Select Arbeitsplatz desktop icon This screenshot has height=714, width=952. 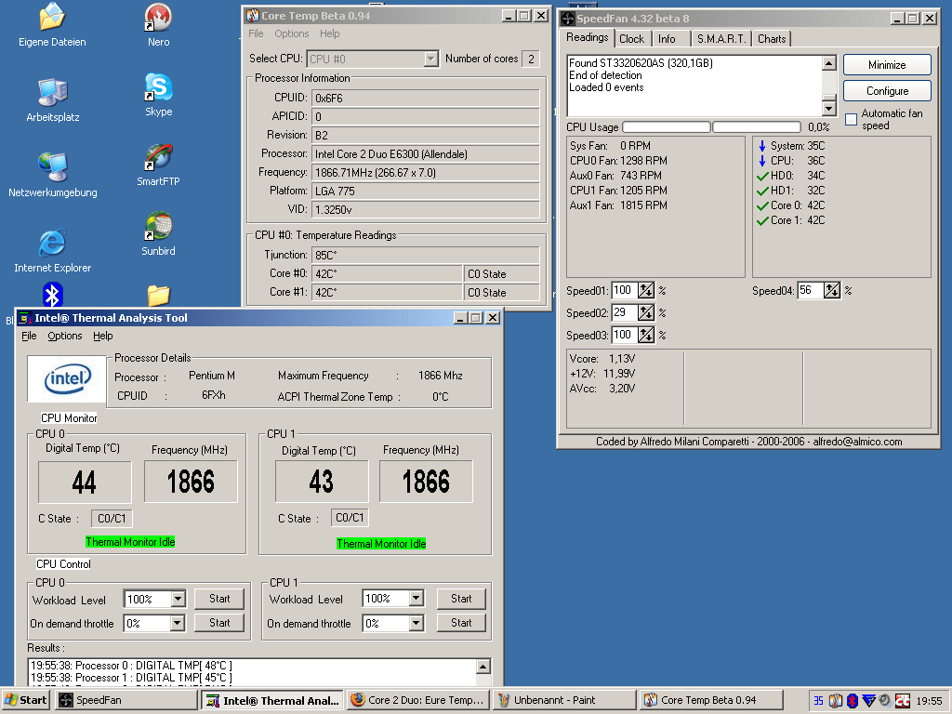53,100
